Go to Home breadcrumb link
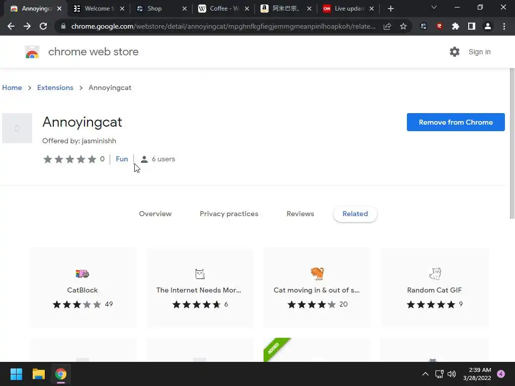Image resolution: width=515 pixels, height=386 pixels. tap(12, 87)
